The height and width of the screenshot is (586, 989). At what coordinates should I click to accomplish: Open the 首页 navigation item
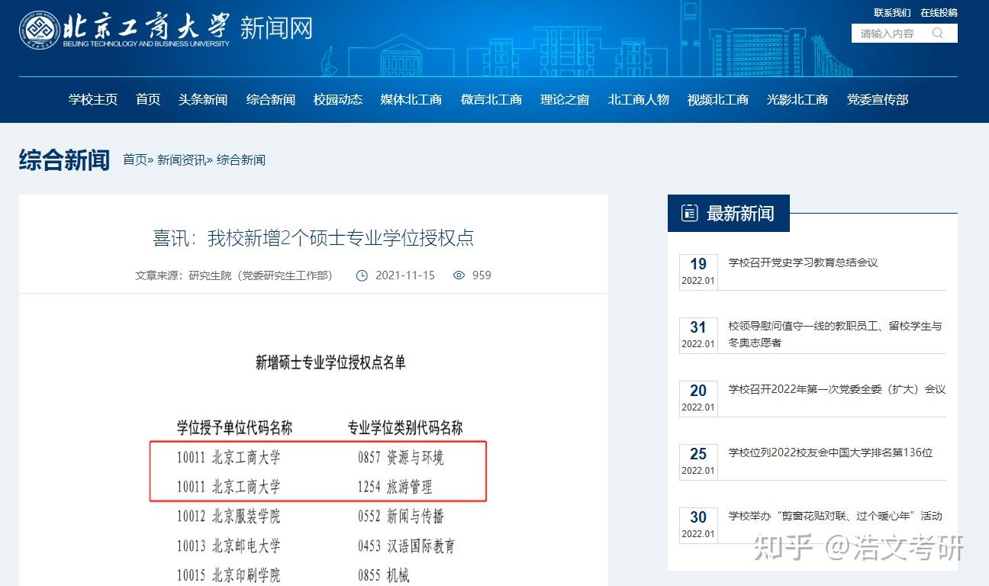(x=148, y=99)
